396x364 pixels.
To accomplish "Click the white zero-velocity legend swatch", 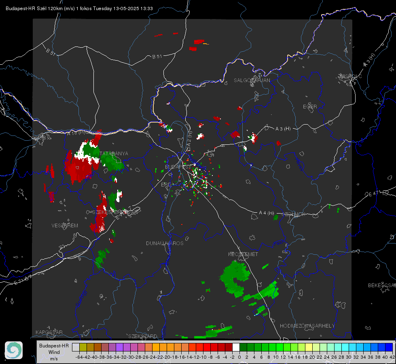I will [x=236, y=347].
